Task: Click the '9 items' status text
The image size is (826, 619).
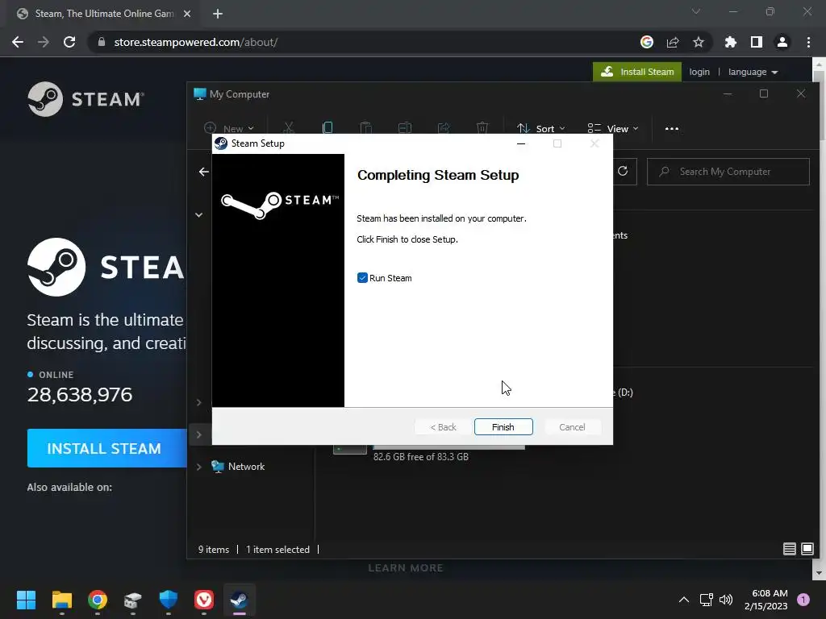Action: click(x=214, y=550)
